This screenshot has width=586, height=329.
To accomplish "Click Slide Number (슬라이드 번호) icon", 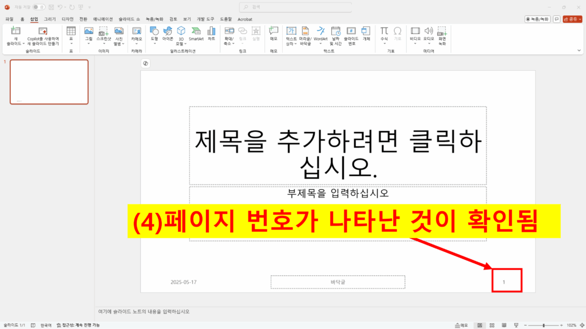I will tap(351, 36).
